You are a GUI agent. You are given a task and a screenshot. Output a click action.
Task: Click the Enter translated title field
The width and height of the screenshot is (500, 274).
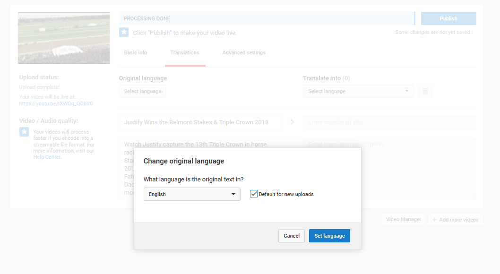389,122
